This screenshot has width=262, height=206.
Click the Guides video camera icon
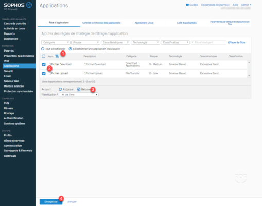[187, 5]
